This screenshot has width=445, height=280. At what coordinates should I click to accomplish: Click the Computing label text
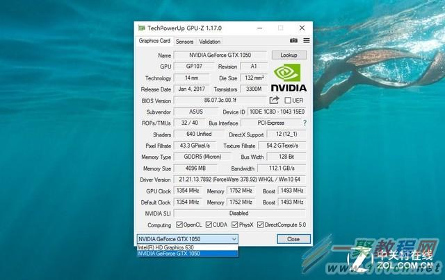(159, 225)
